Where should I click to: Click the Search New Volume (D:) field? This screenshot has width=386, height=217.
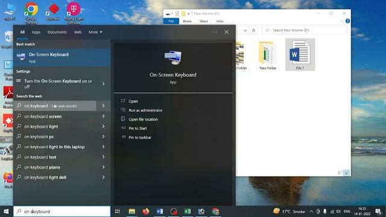tap(305, 30)
